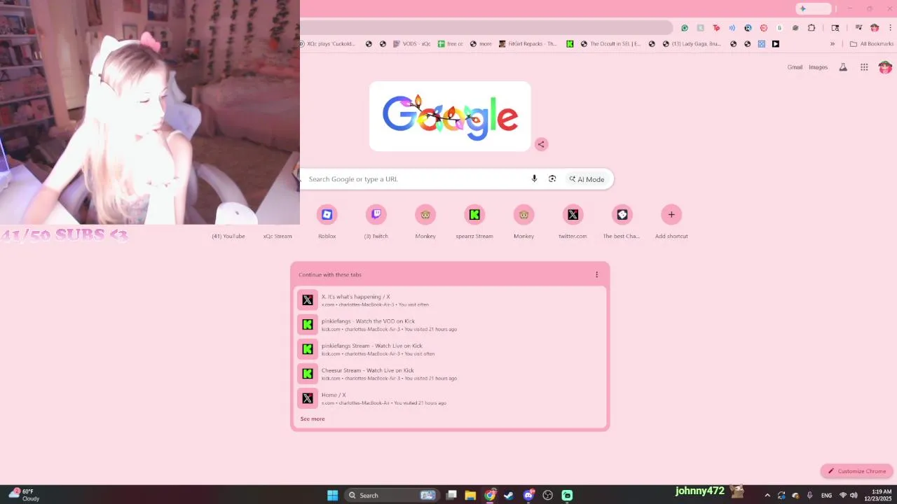Open Discord from the taskbar
Screen dimensions: 897x504
528,496
